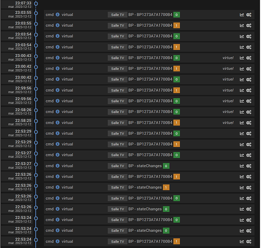Click 'virtuel' label on 23:00:43 row
Image resolution: width=261 pixels, height=248 pixels.
click(x=228, y=58)
